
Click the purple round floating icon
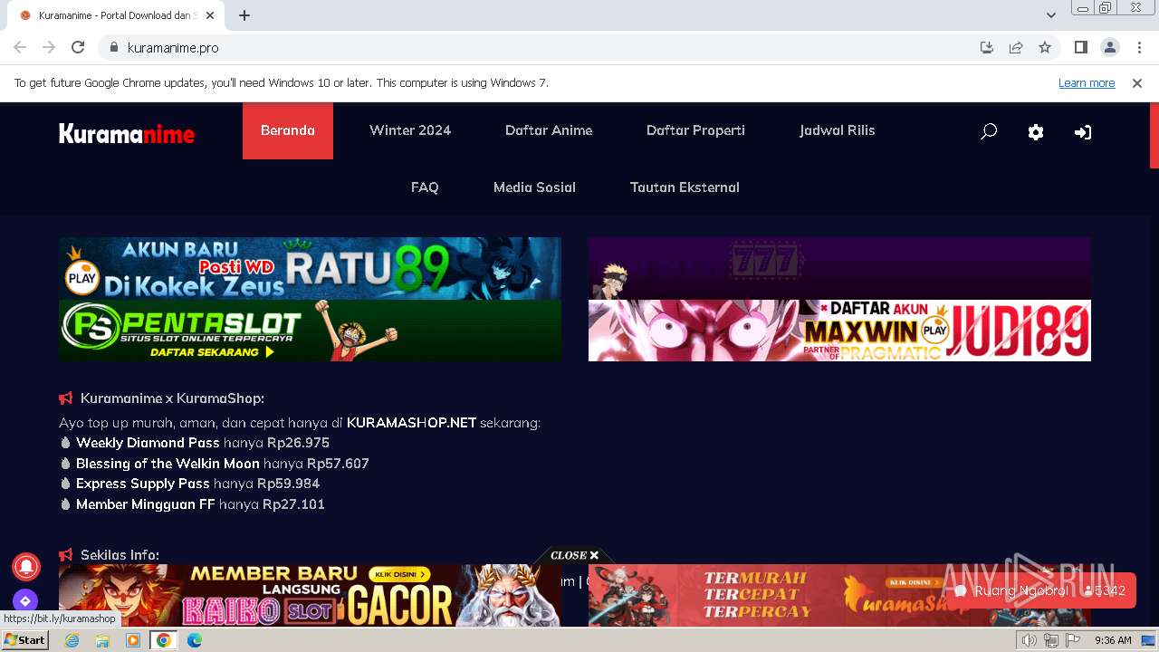[25, 600]
